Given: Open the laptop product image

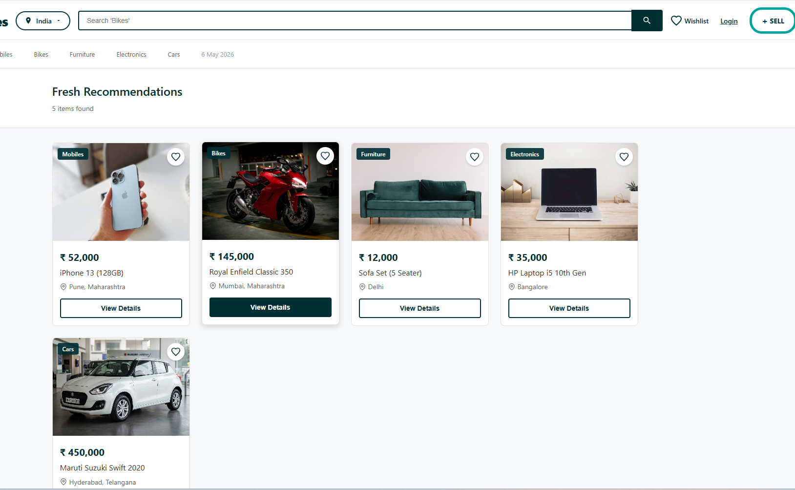Looking at the screenshot, I should 569,192.
